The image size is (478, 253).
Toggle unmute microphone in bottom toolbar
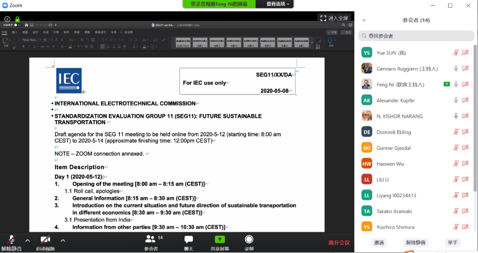(x=12, y=240)
